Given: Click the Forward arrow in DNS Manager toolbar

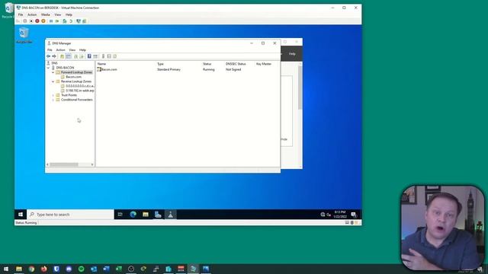Looking at the screenshot, I should (x=54, y=56).
